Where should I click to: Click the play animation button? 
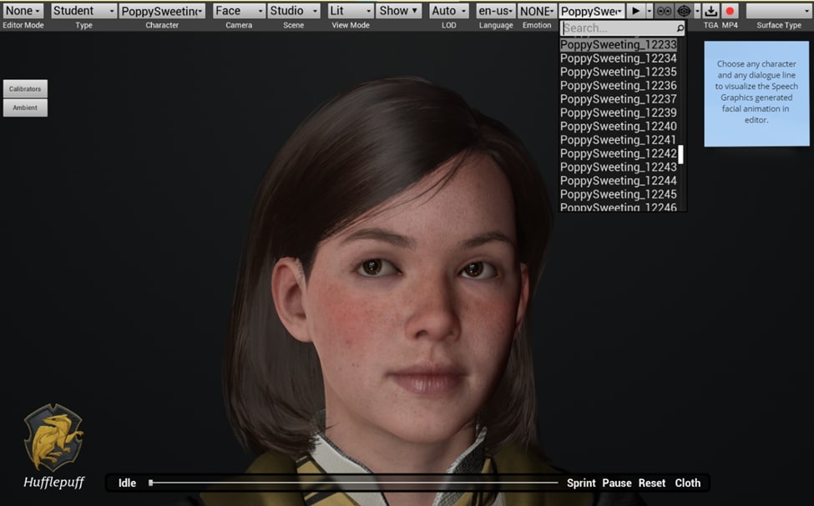pos(636,11)
